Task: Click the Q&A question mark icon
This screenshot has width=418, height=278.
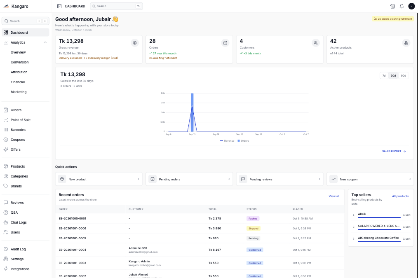Action: (6, 213)
